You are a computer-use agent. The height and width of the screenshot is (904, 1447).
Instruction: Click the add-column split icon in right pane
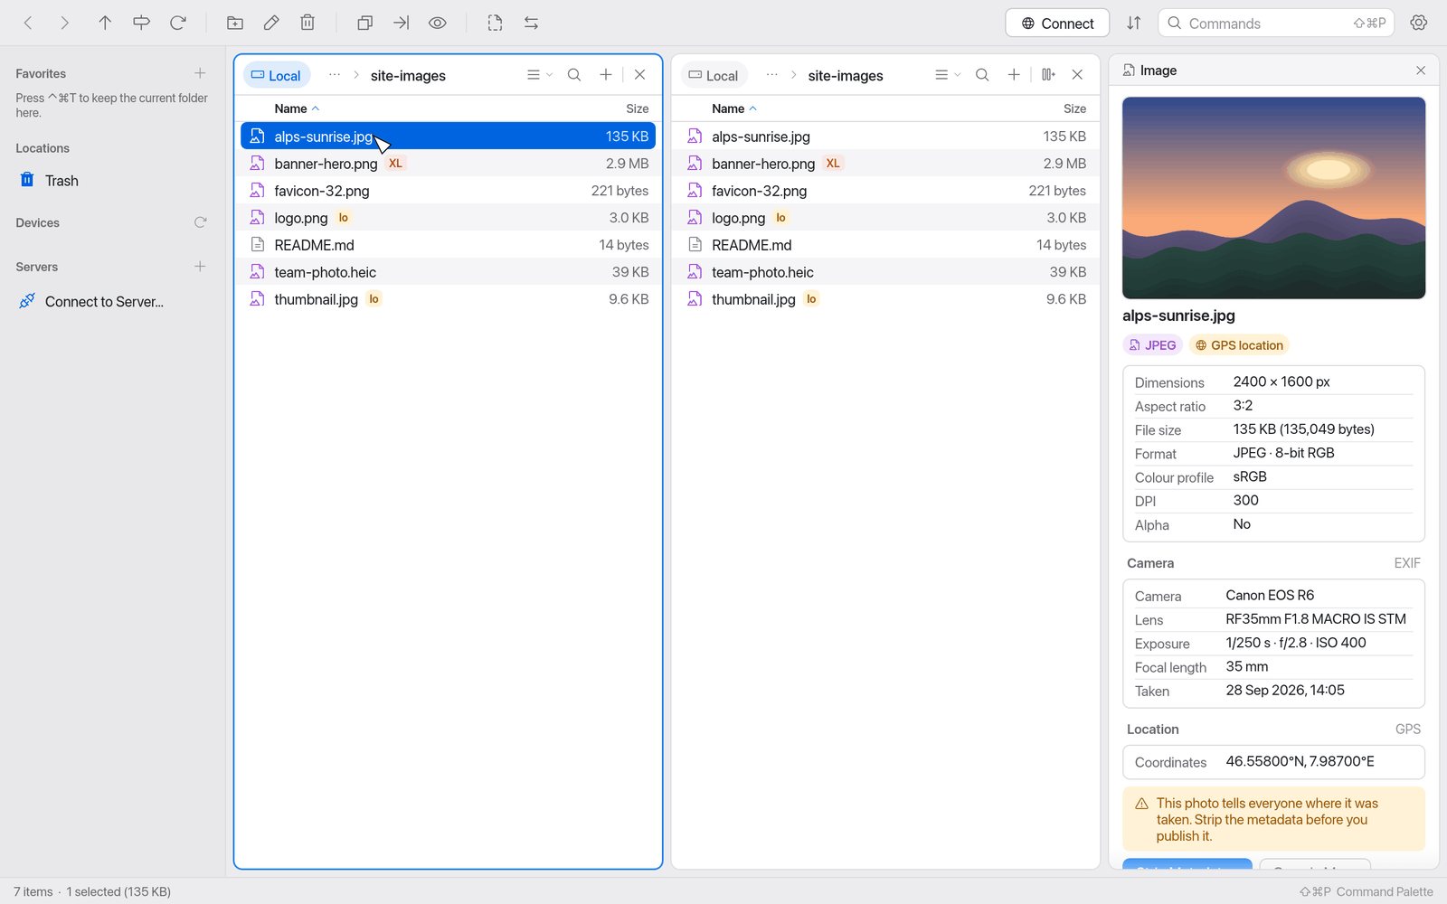pos(1048,75)
